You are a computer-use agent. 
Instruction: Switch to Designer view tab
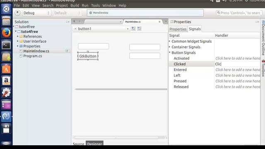95,144
